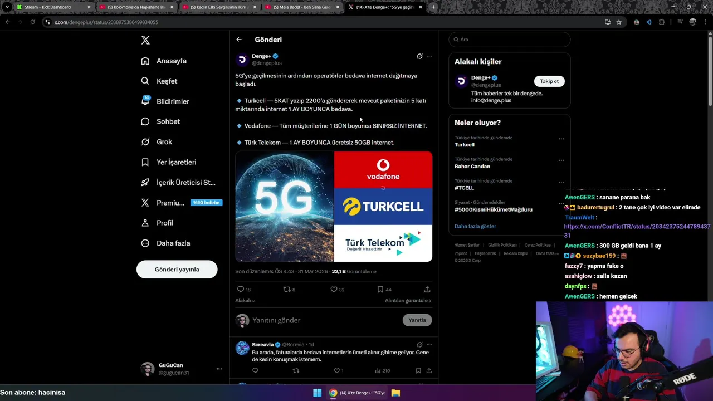Open Anasayfa home page

coord(164,61)
